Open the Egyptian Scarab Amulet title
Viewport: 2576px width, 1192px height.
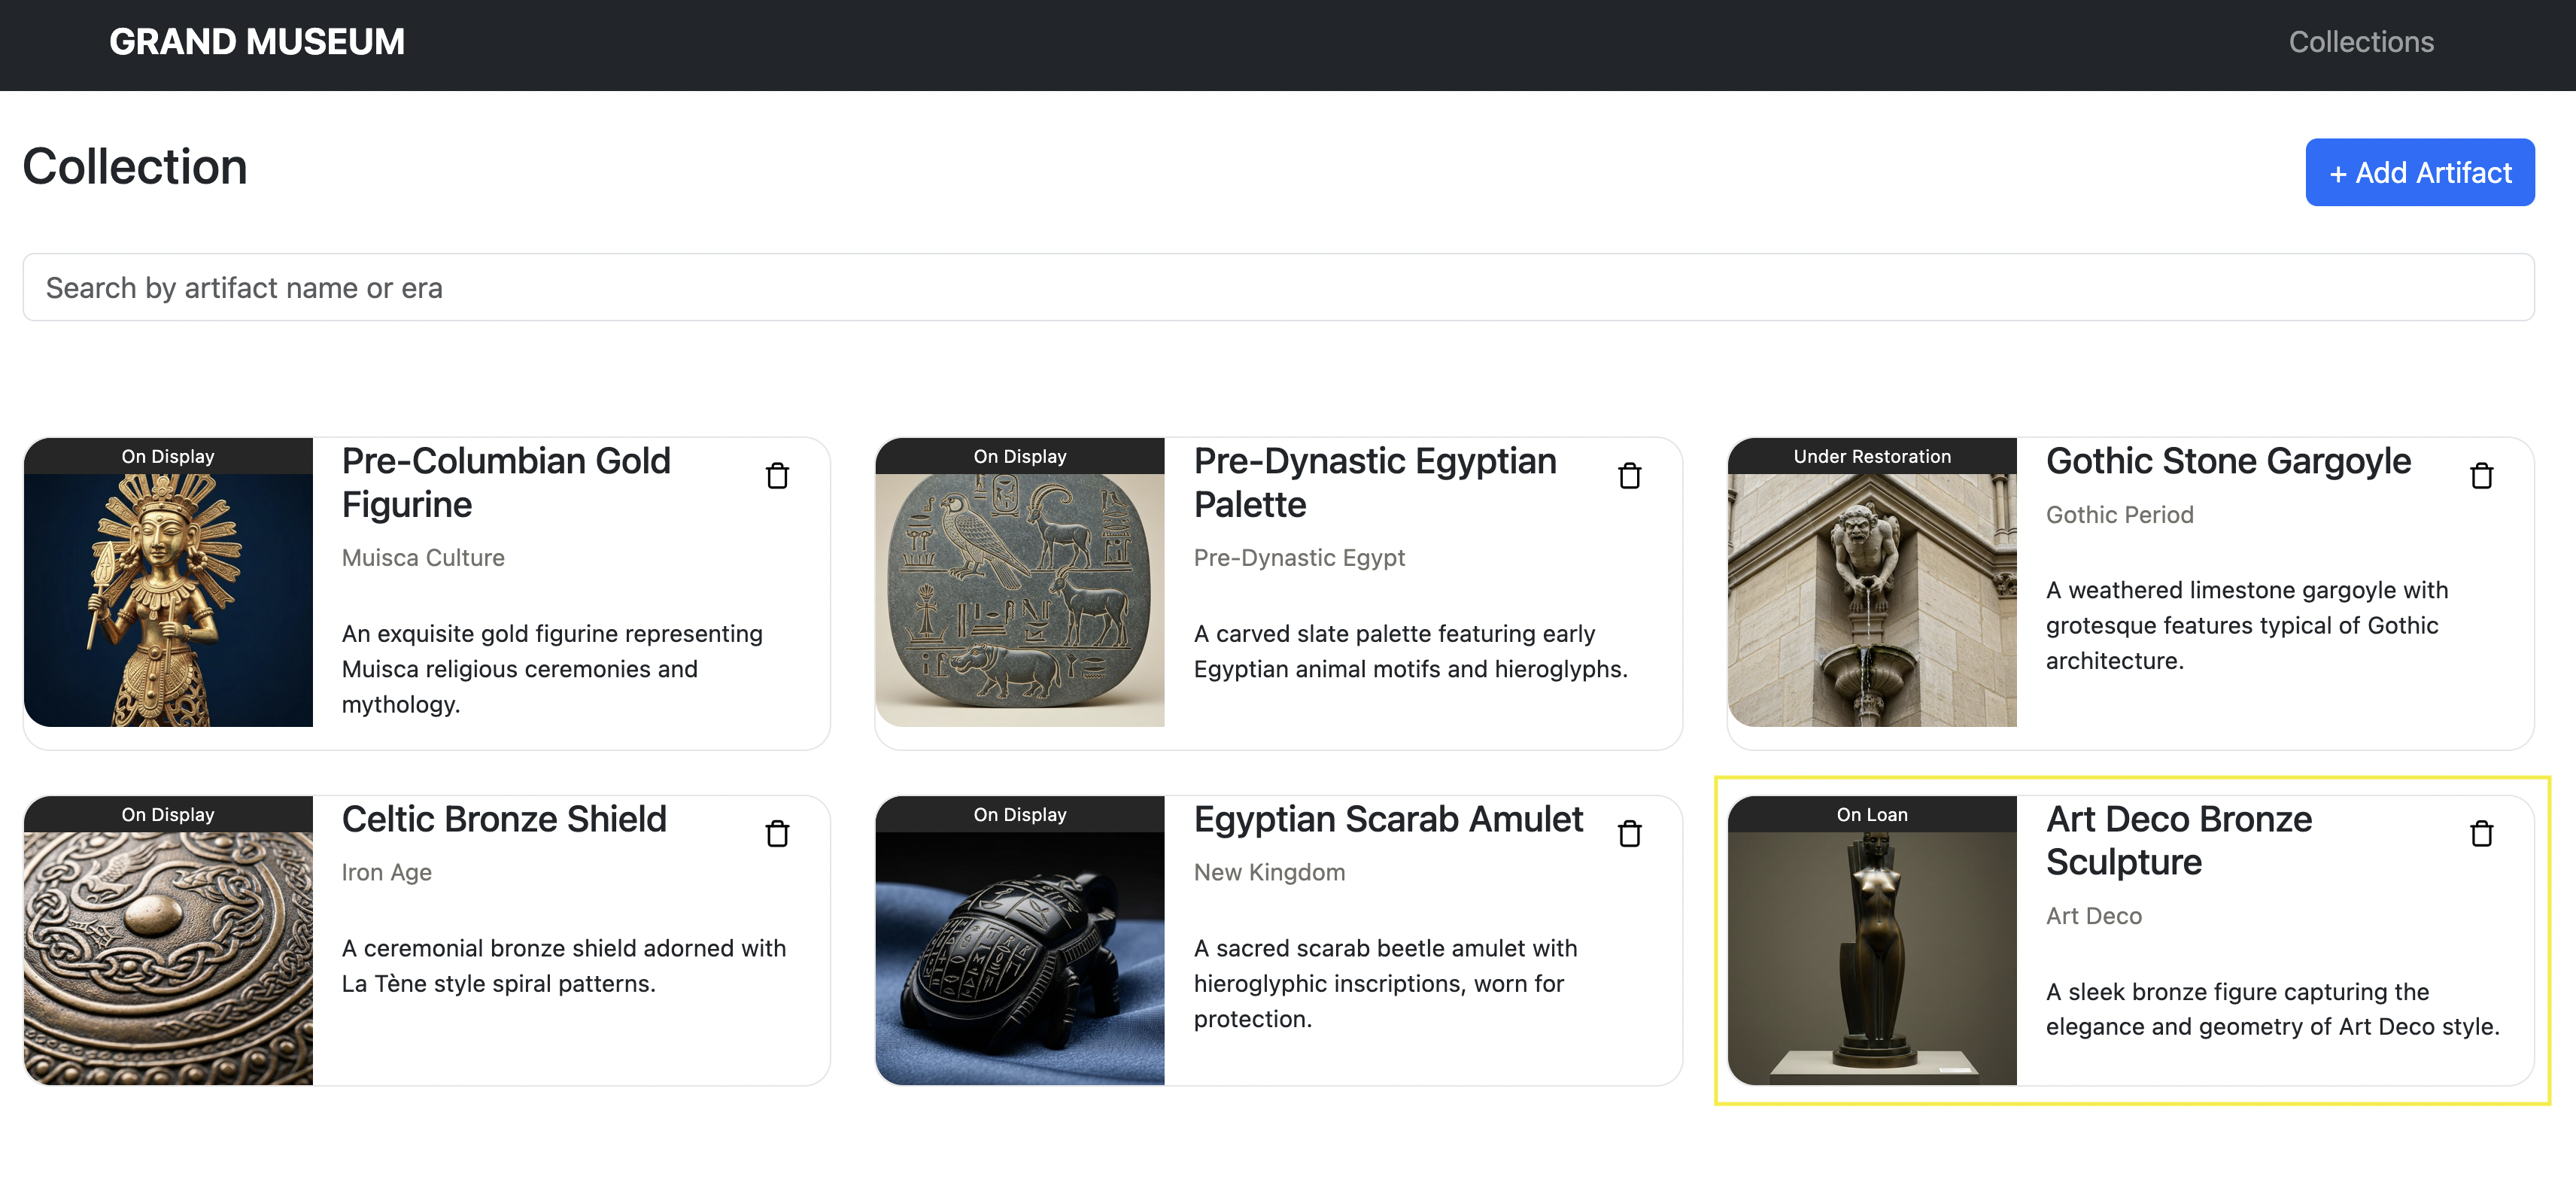1388,820
